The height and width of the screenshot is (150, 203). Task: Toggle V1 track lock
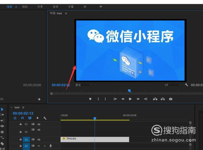click(21, 139)
